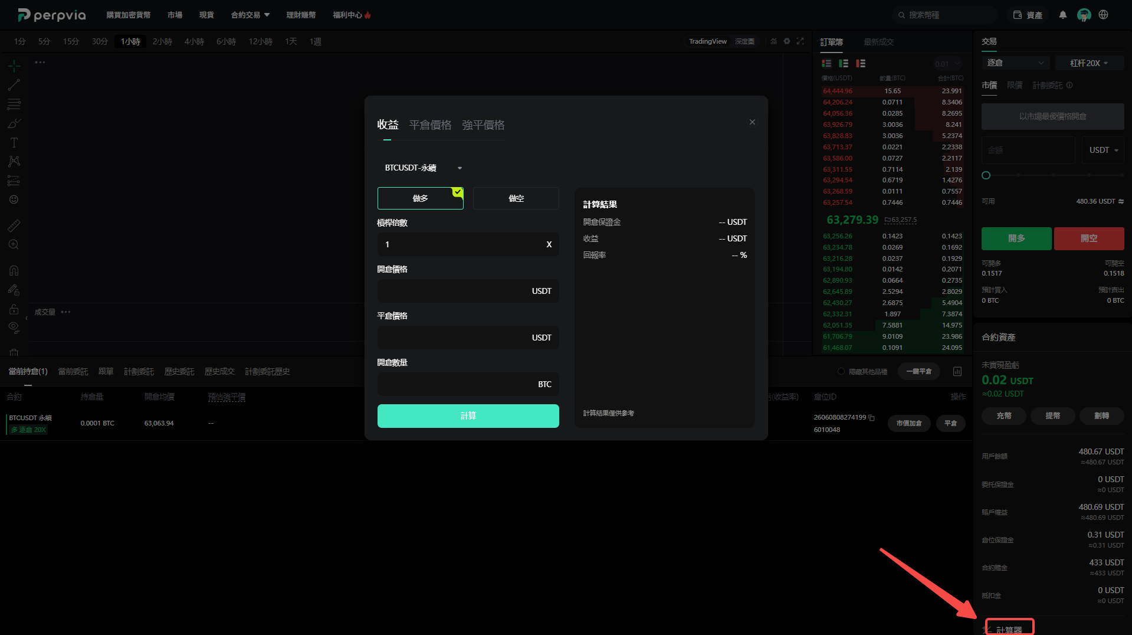Image resolution: width=1132 pixels, height=635 pixels.
Task: Select the brush drawing tool
Action: tap(14, 123)
